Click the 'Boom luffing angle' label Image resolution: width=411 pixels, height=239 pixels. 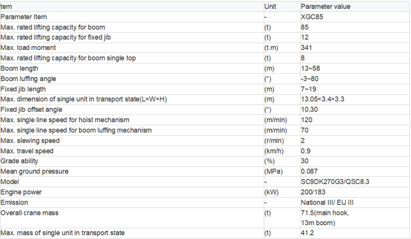pyautogui.click(x=28, y=79)
